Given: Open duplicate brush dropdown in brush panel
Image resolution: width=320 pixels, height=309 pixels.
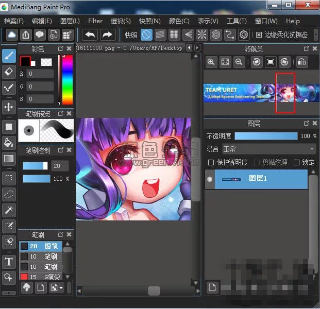Looking at the screenshot, I should [x=57, y=287].
